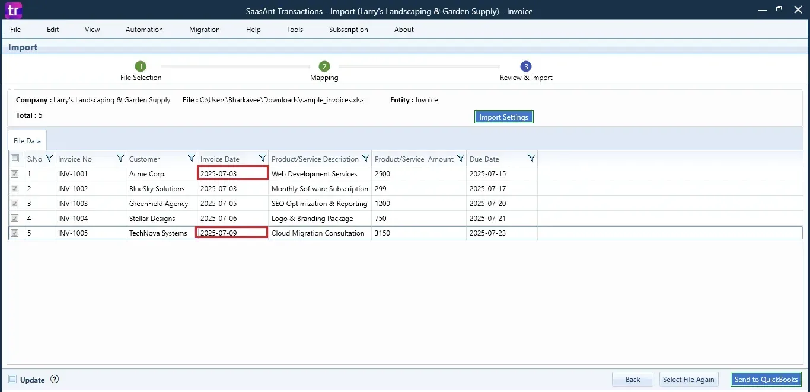This screenshot has width=810, height=392.
Task: Go to step 1 File Selection circle
Action: [x=141, y=66]
